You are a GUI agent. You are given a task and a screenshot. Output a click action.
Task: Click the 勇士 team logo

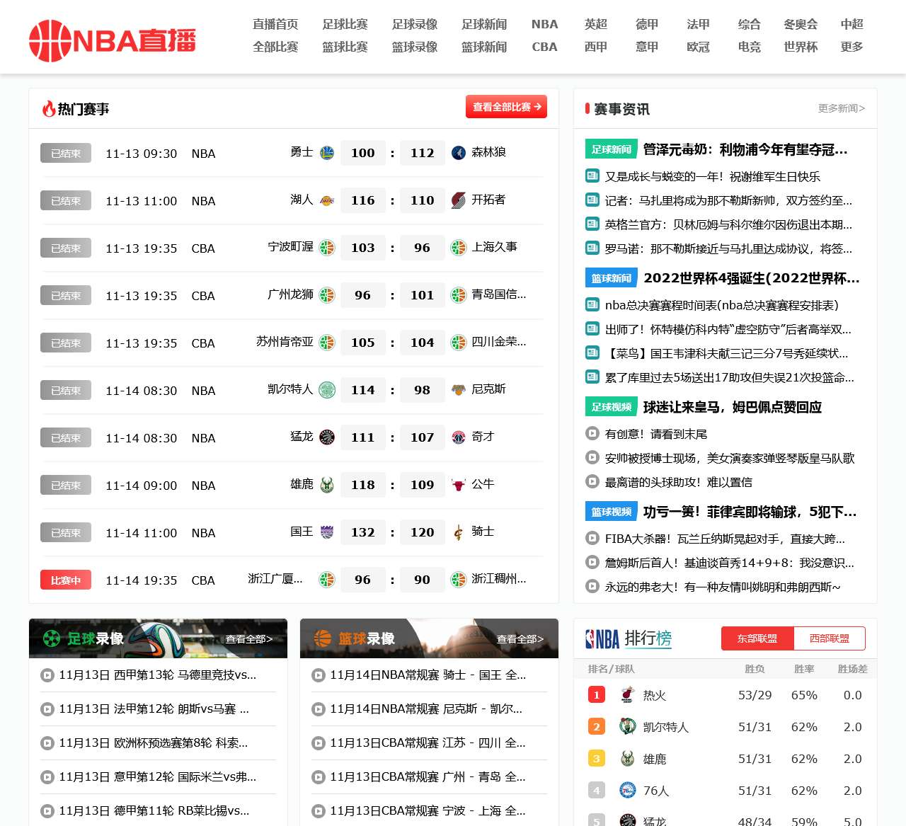327,152
